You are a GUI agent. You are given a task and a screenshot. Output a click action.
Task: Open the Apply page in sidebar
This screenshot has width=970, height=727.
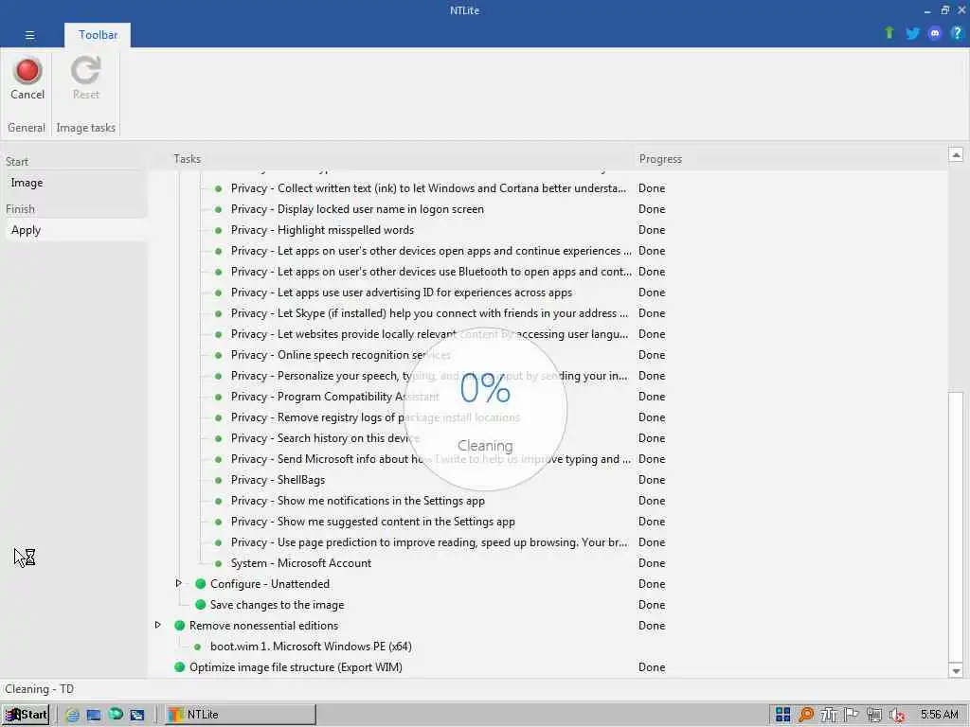pyautogui.click(x=74, y=230)
